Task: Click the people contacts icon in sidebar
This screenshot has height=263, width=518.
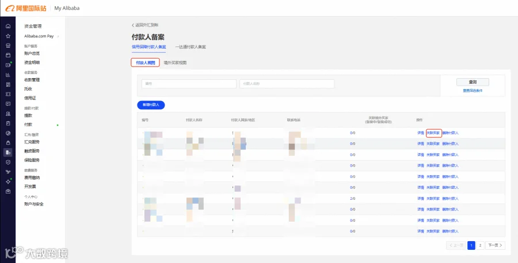Action: coord(8,114)
